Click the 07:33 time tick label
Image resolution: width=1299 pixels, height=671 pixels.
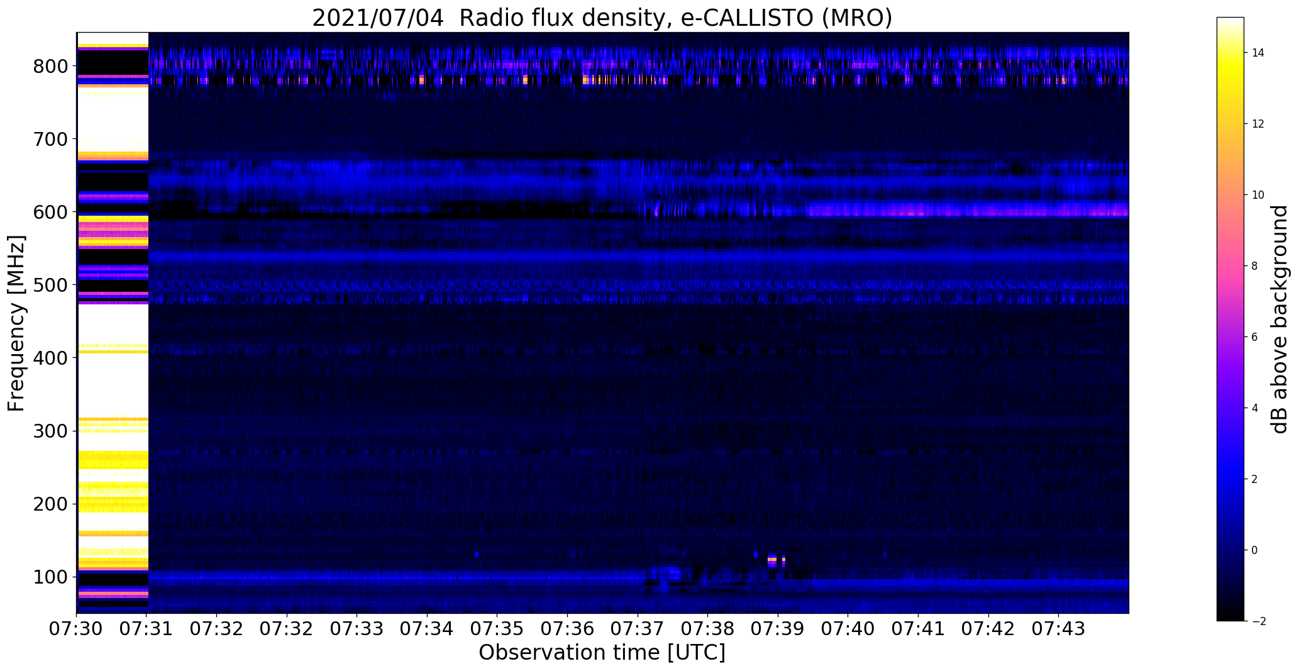tap(357, 629)
